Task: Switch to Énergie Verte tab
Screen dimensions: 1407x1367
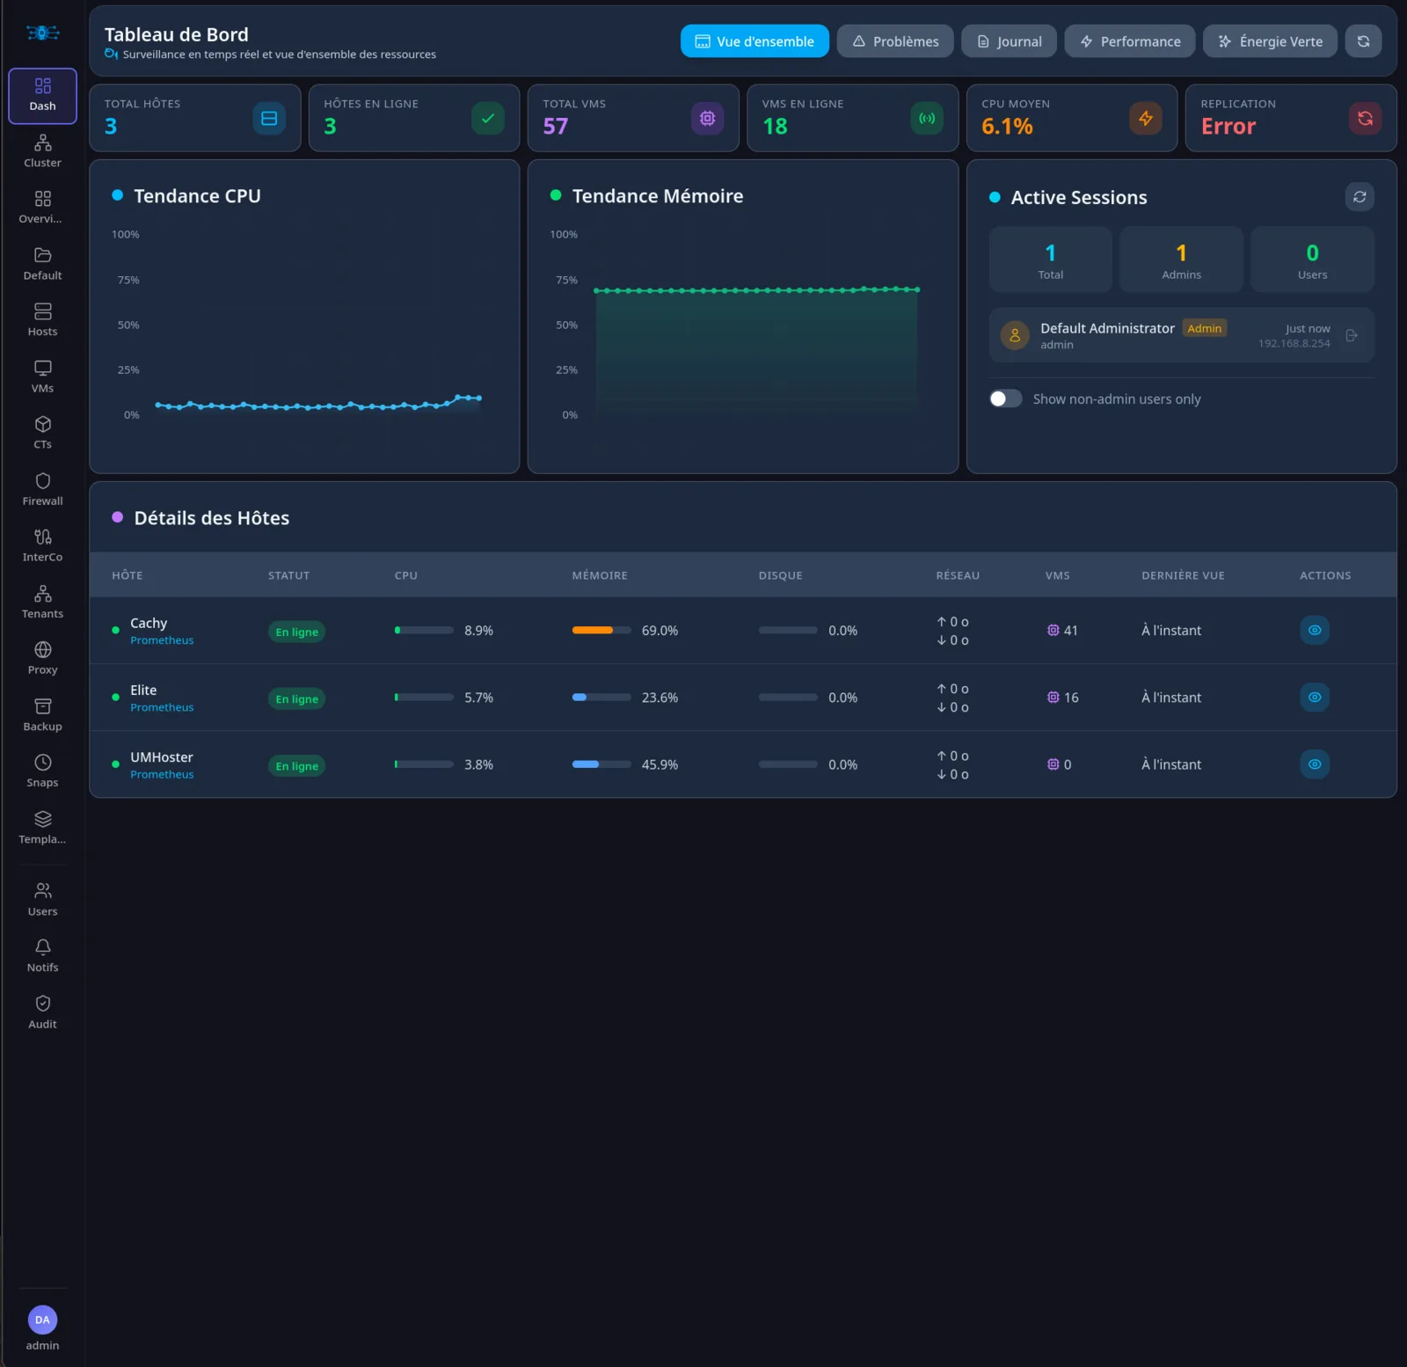Action: click(x=1270, y=41)
